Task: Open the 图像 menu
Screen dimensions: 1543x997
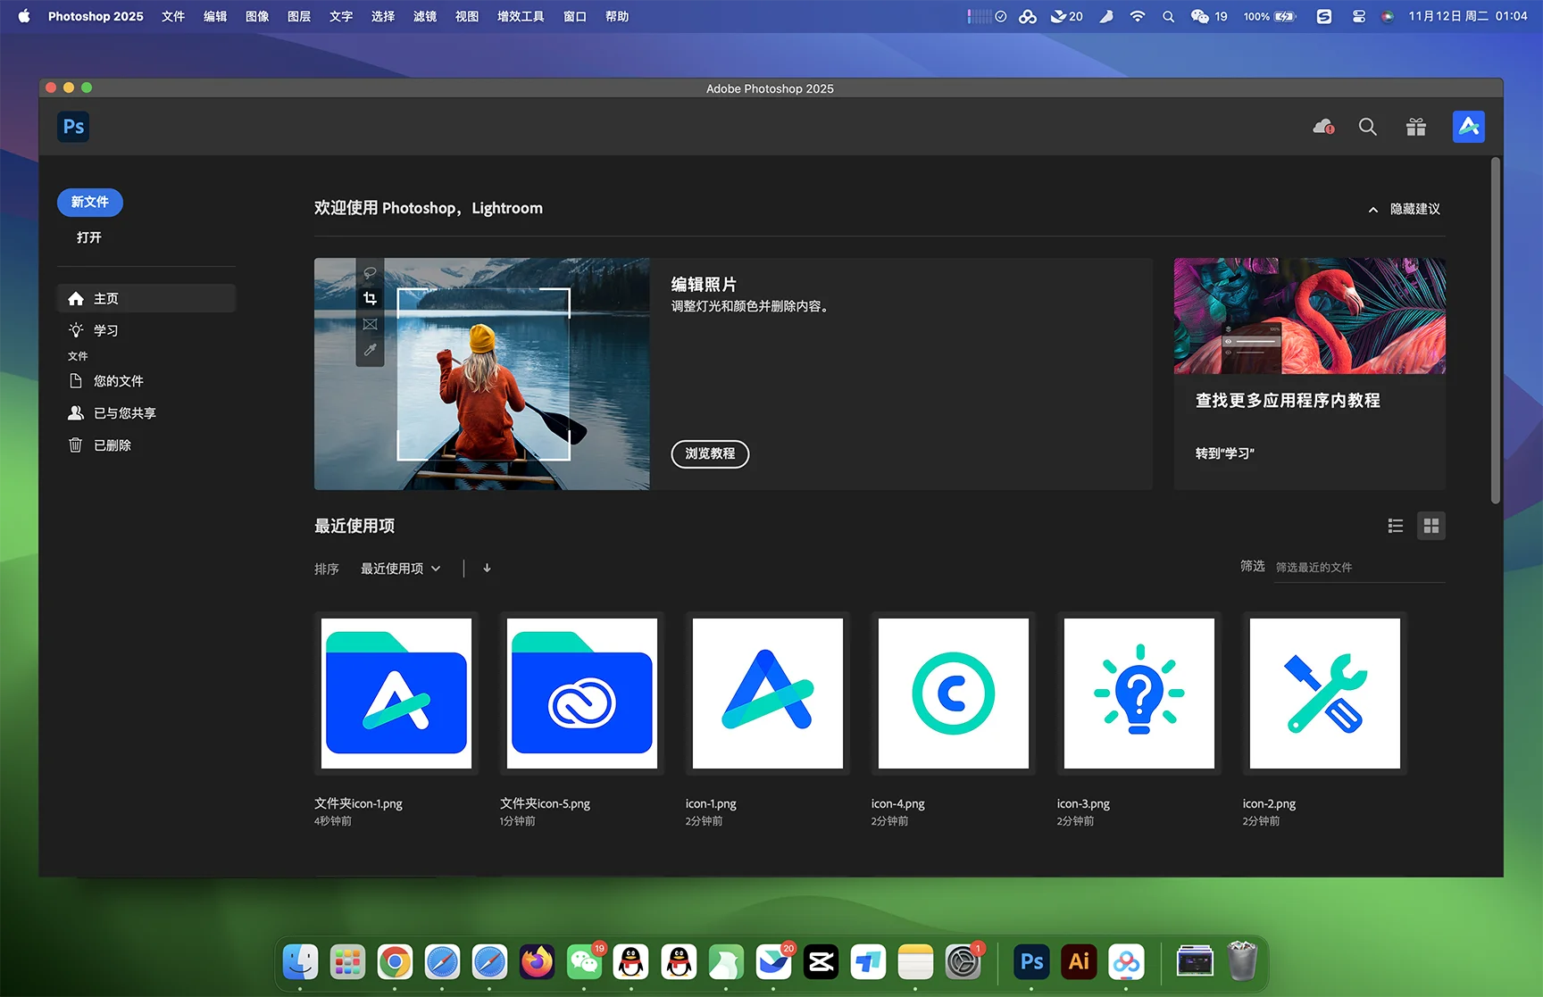Action: [x=257, y=16]
